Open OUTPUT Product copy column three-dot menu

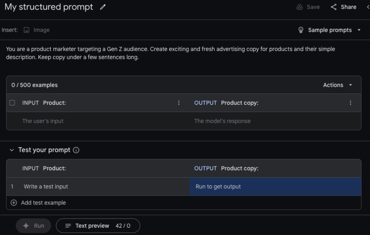[x=350, y=103]
